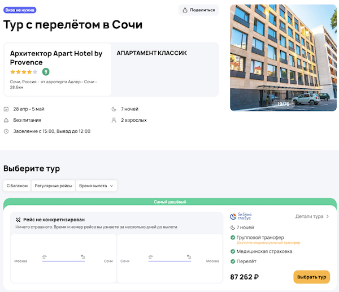Click the calendar icon beside 28 апр - 5 май
339x292 pixels.
(x=6, y=109)
